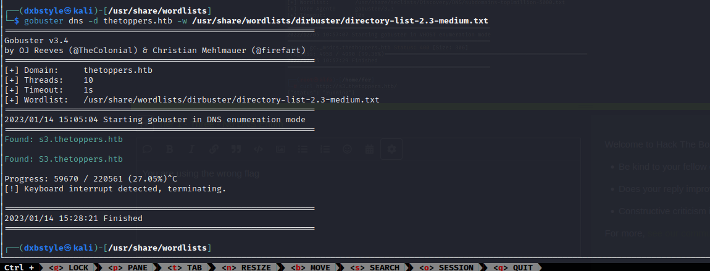
Task: Open SESSION mode in the status bar
Action: pos(446,267)
